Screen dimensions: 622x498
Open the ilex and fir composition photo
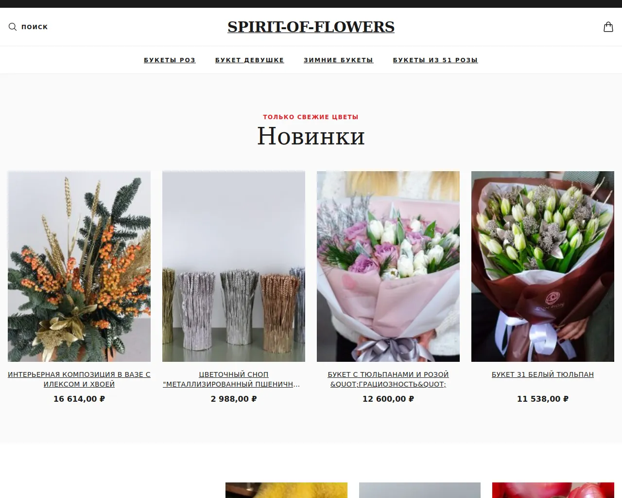79,267
